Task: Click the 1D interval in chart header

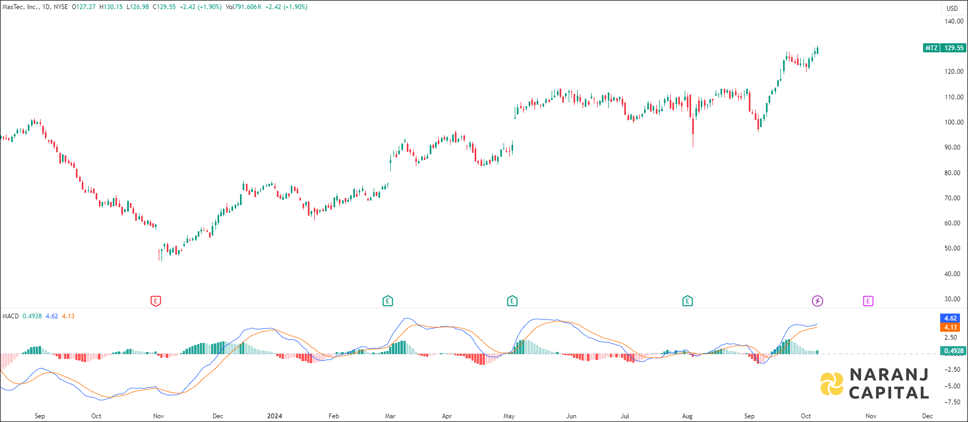Action: pos(46,7)
